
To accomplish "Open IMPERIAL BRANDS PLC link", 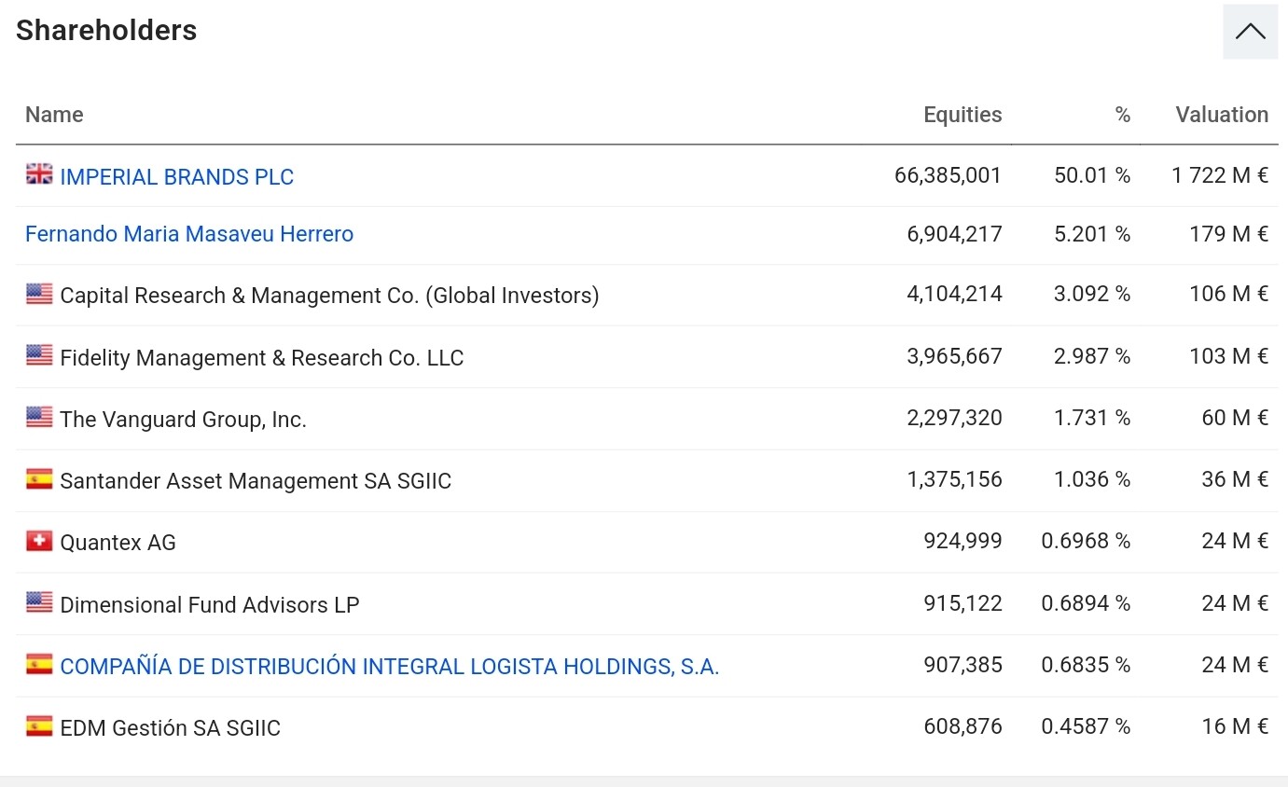I will (x=176, y=177).
